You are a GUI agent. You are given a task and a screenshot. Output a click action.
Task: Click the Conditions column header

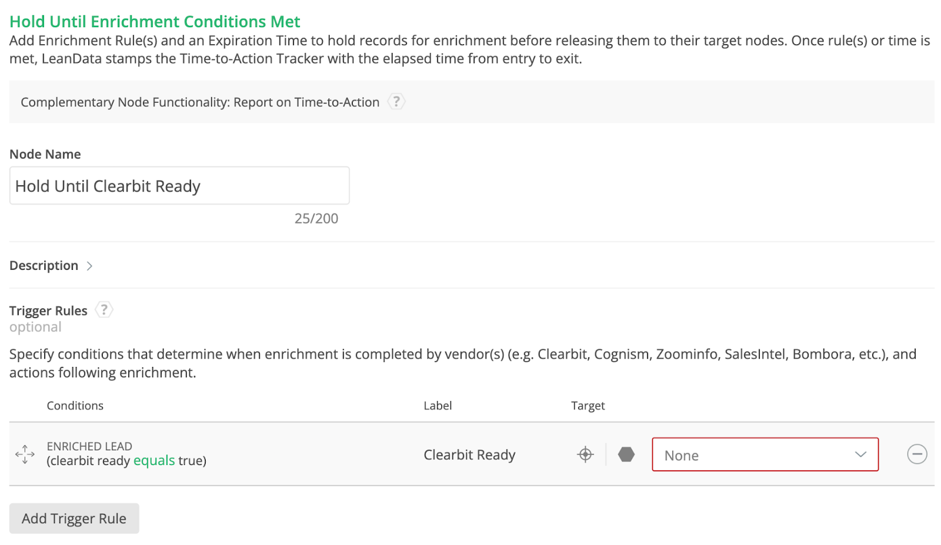click(75, 406)
